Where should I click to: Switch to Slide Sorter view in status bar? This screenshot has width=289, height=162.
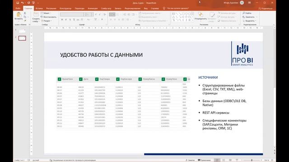pyautogui.click(x=224, y=160)
